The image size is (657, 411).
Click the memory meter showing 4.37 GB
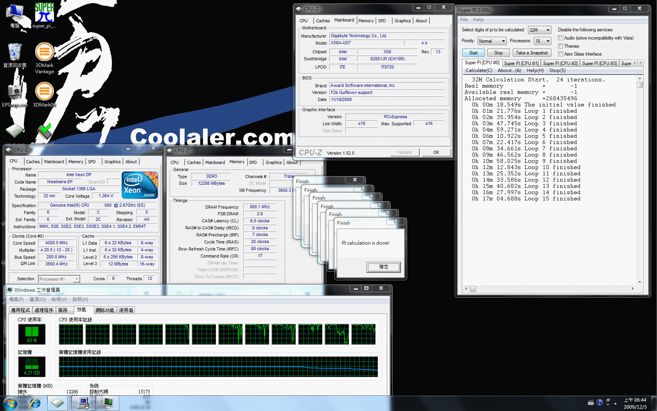[32, 367]
